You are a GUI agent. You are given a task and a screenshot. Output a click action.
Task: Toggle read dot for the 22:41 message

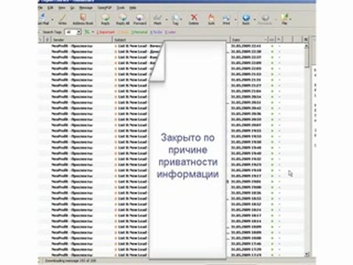tap(272, 46)
